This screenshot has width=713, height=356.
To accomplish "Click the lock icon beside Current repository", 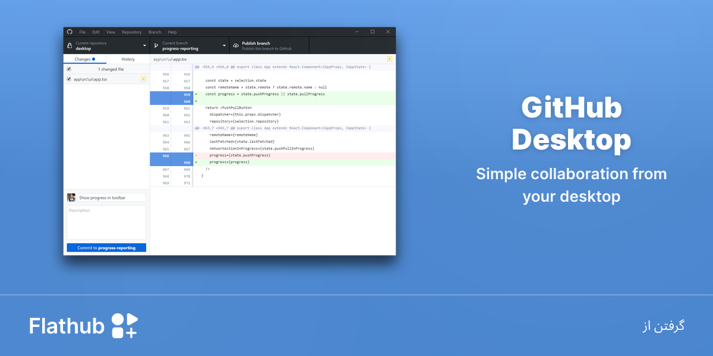I will [x=70, y=46].
